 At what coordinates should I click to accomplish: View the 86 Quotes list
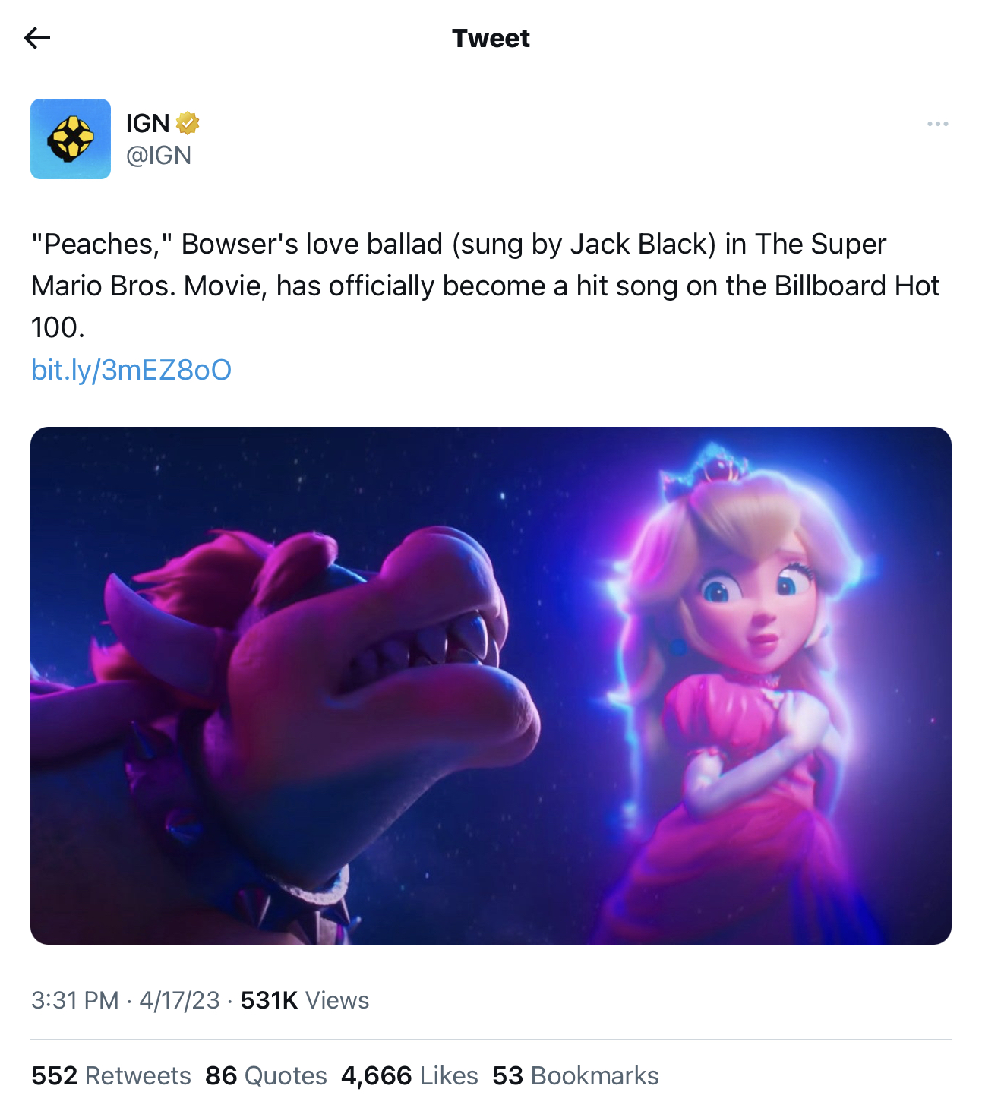tap(266, 1075)
